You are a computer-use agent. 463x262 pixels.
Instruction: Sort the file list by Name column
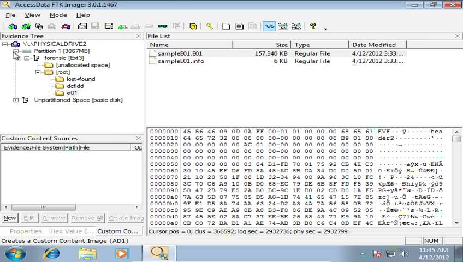(x=190, y=45)
